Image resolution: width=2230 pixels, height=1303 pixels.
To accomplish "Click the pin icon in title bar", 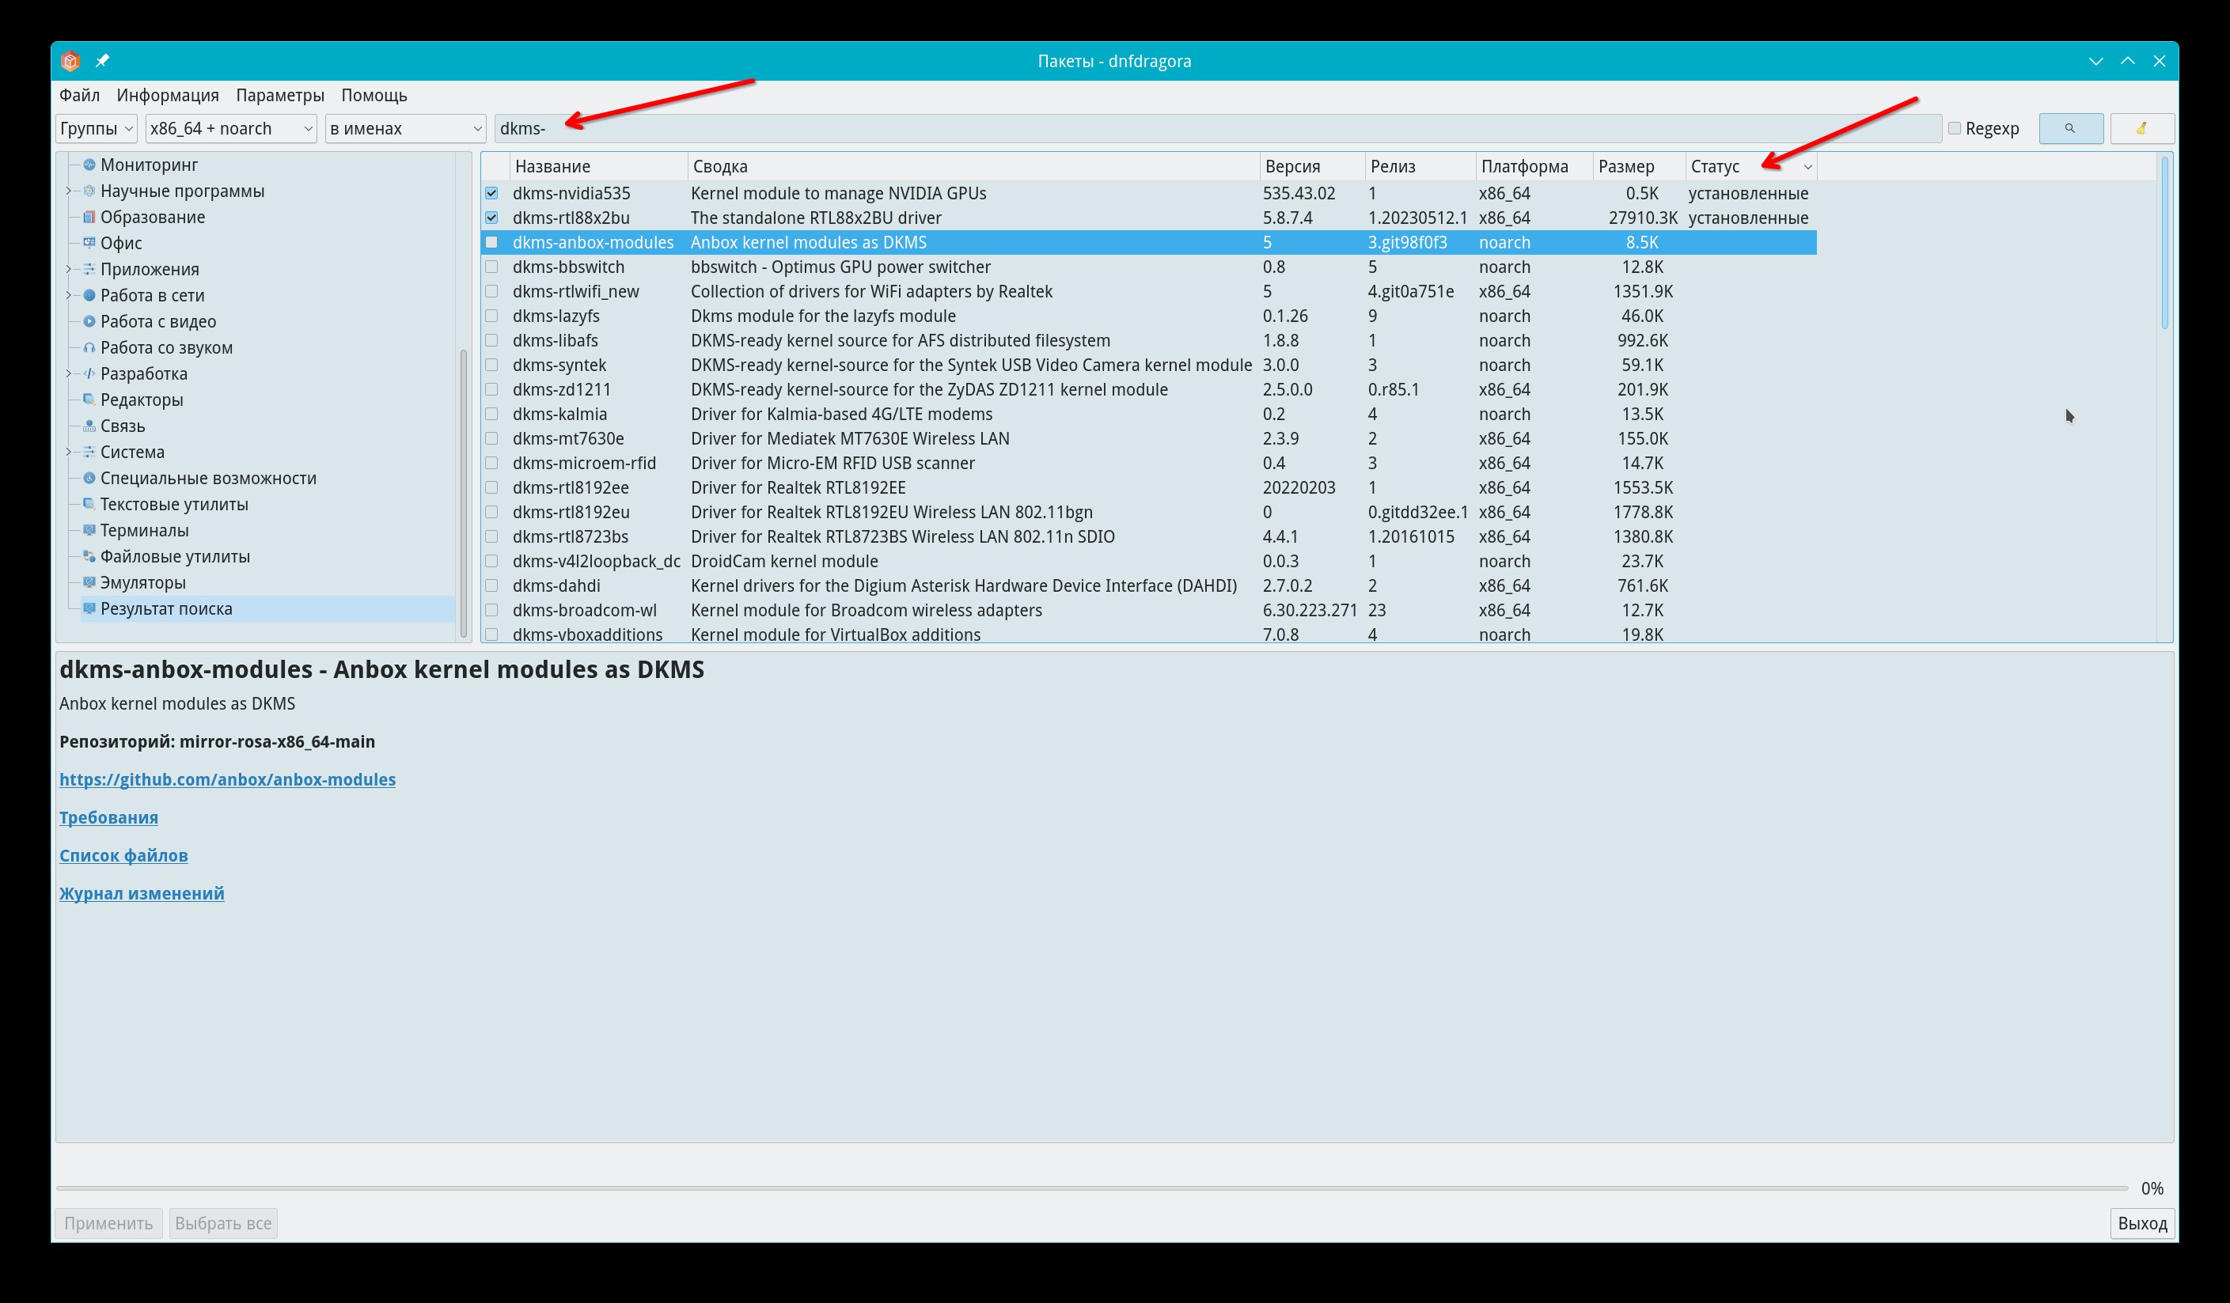I will (103, 61).
